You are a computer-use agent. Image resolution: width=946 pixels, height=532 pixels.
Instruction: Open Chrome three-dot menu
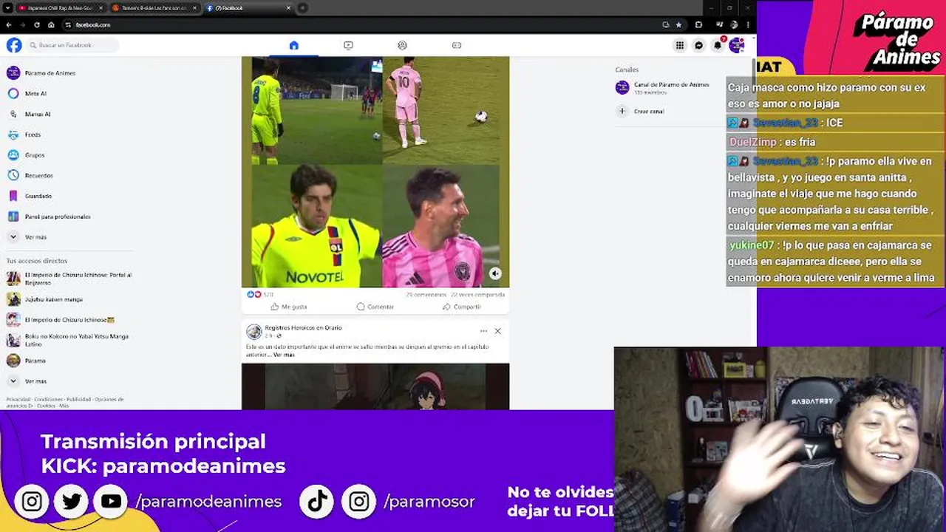[x=749, y=24]
